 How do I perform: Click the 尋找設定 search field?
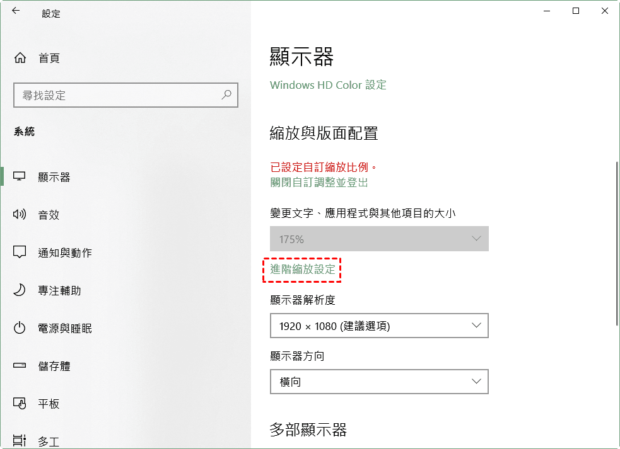point(117,95)
